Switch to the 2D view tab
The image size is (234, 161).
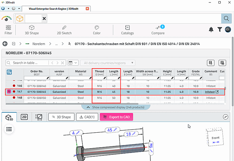(x=24, y=117)
